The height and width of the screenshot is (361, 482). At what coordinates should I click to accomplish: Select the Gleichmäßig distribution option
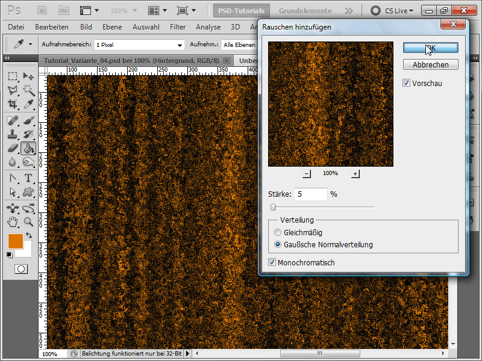(278, 232)
